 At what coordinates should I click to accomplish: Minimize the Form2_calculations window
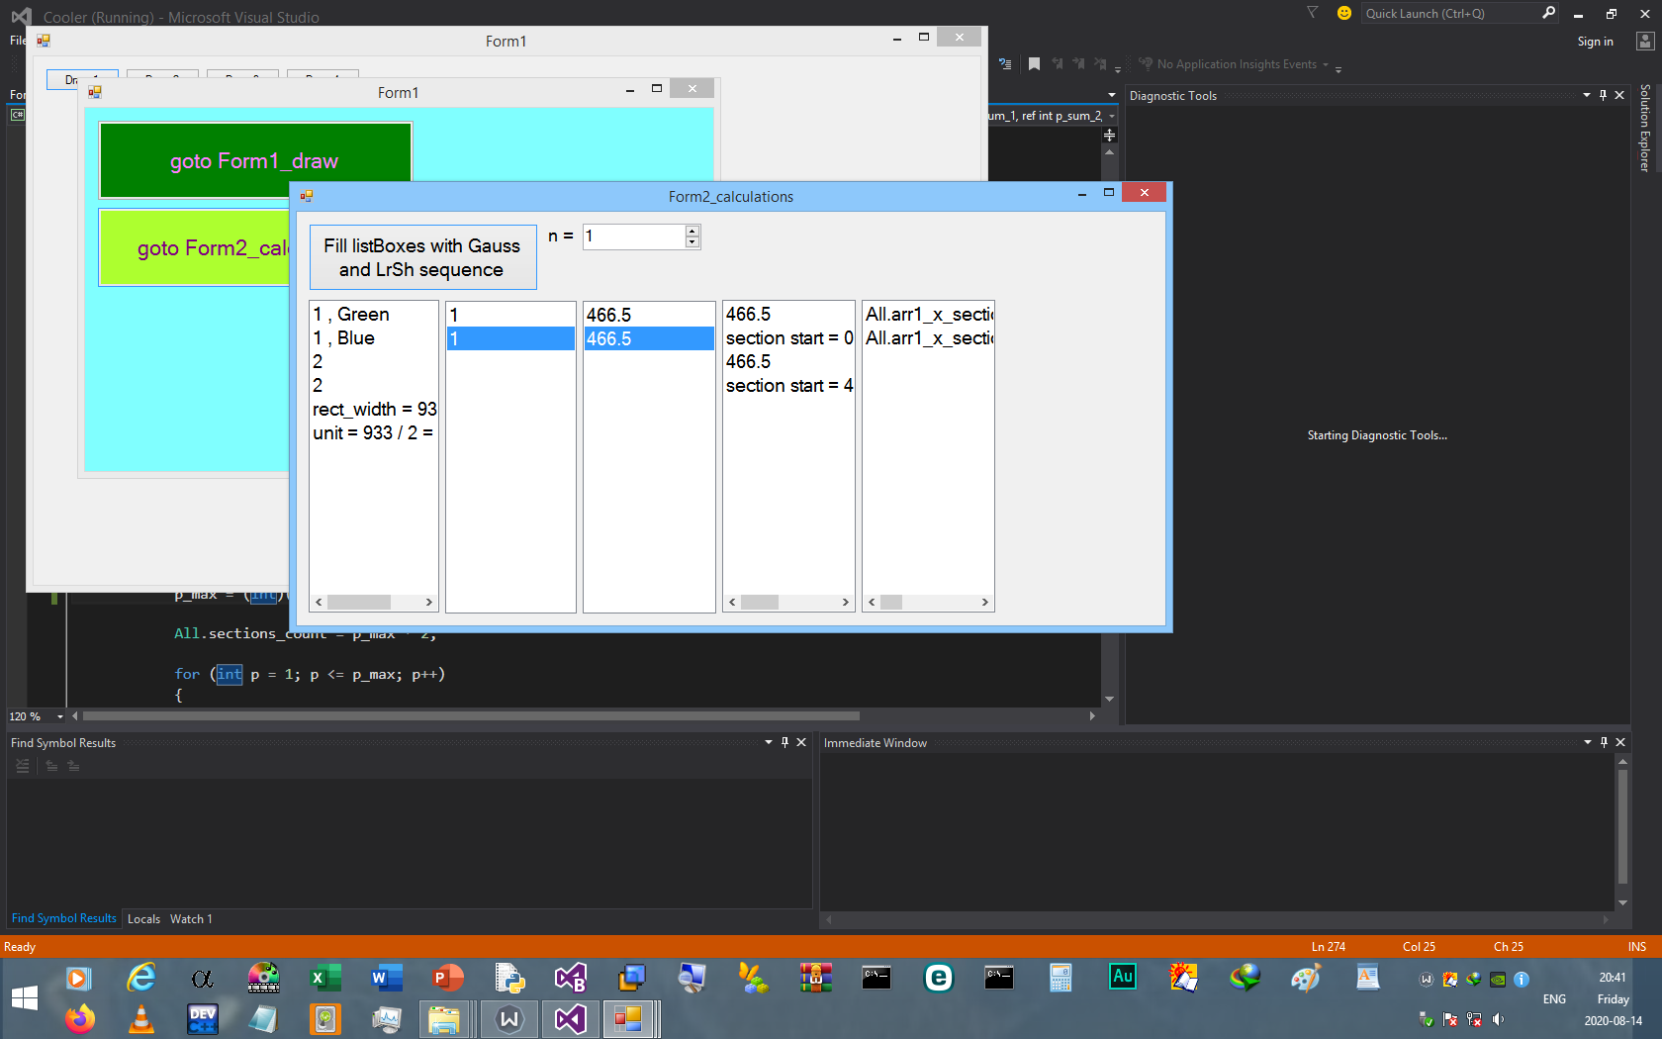1082,194
